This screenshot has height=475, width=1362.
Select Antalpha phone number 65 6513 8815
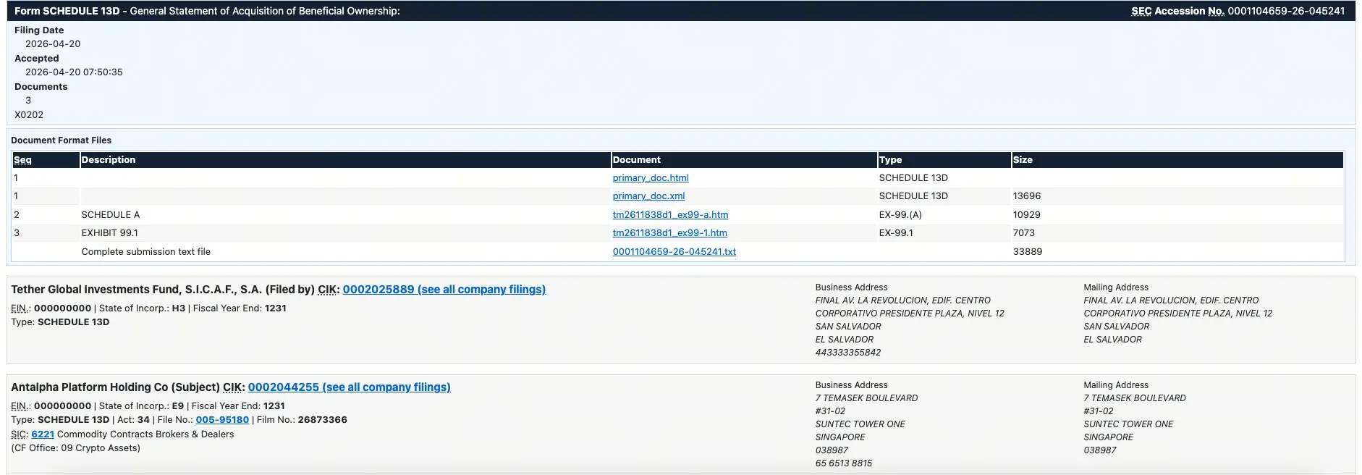pyautogui.click(x=844, y=463)
